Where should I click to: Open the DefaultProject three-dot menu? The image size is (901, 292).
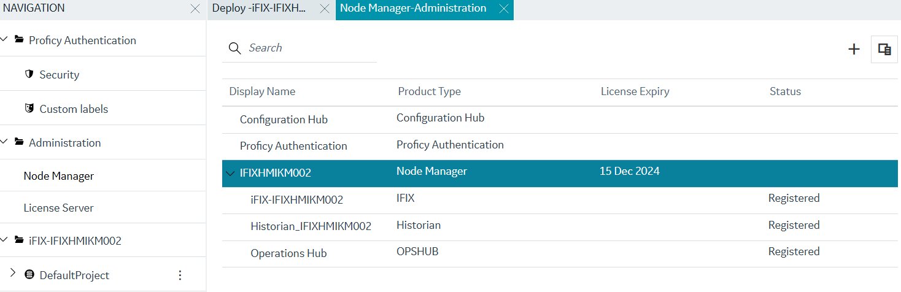pyautogui.click(x=180, y=275)
